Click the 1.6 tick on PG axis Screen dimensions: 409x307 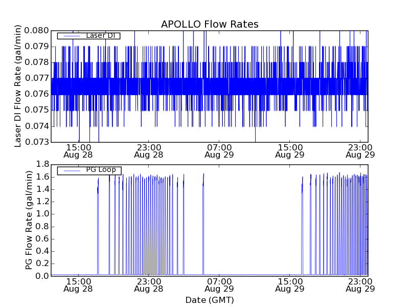click(42, 177)
